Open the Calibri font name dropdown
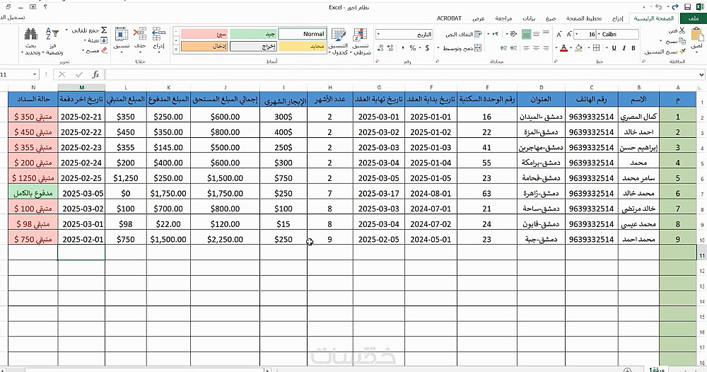 (x=599, y=34)
